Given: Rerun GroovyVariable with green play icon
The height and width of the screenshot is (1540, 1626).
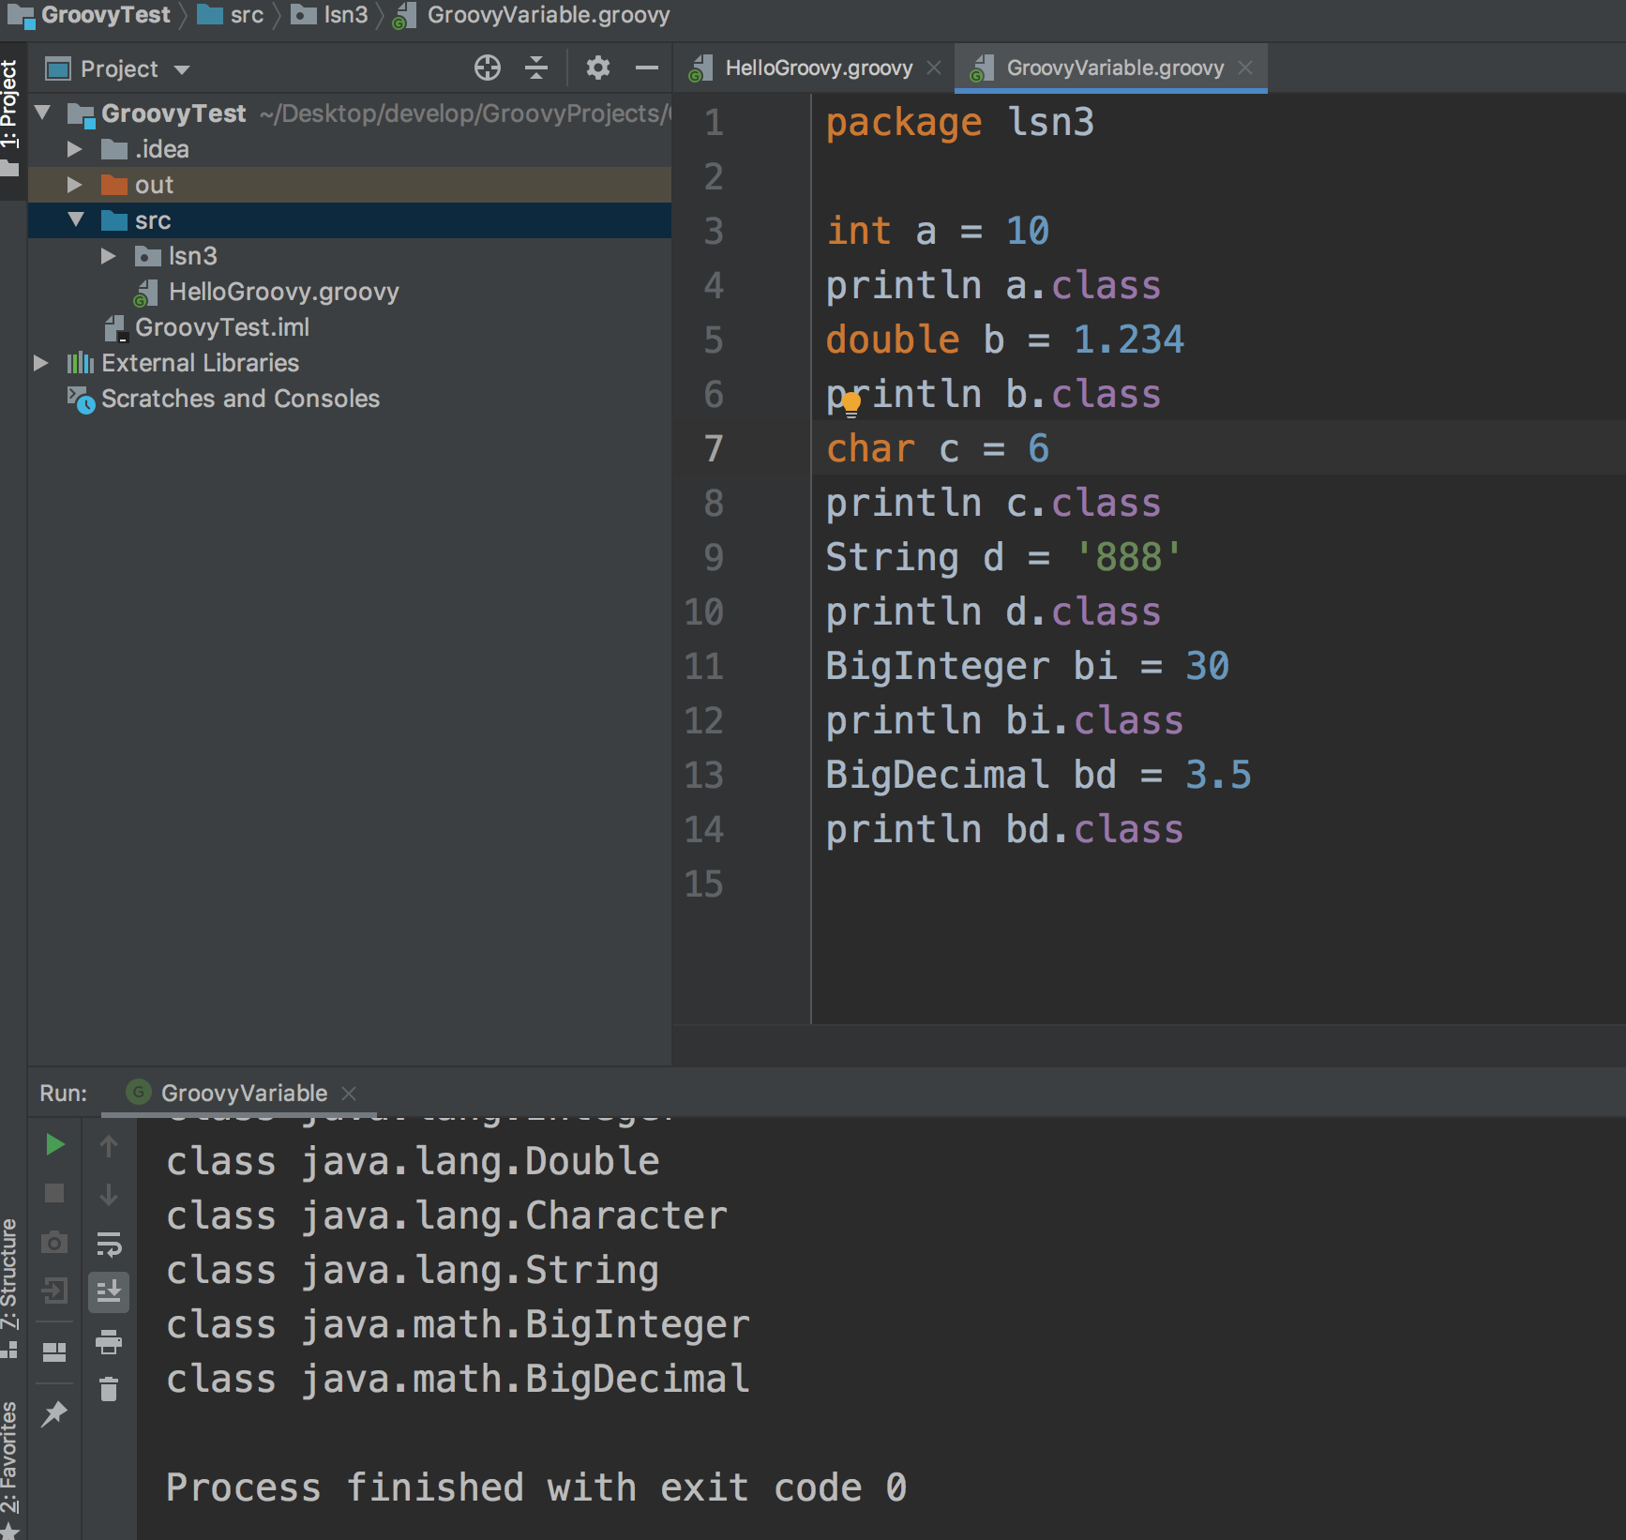Looking at the screenshot, I should [55, 1145].
